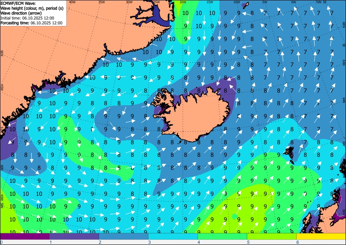Click the 35W longitude label at top
The height and width of the screenshot is (245, 346).
click(x=101, y=2)
